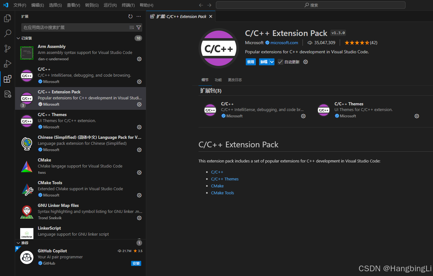The width and height of the screenshot is (433, 276).
Task: Open the 转到(G) menu
Action: [92, 5]
